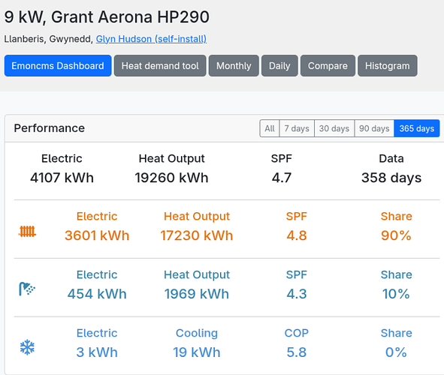Image resolution: width=444 pixels, height=375 pixels.
Task: Click the Cooling 19 kWh value
Action: [x=197, y=352]
